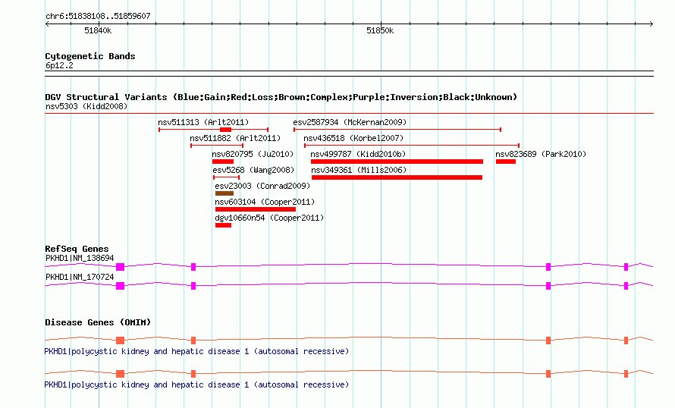
Task: Click the 51840k ruler label
Action: point(98,30)
